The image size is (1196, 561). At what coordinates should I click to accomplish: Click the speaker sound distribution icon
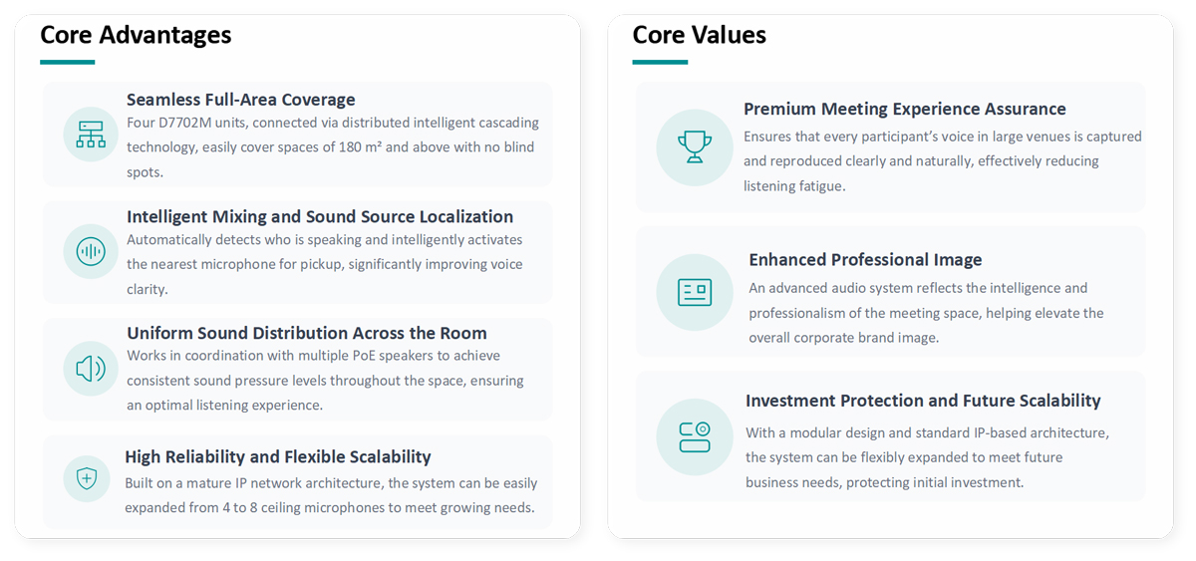click(x=91, y=369)
